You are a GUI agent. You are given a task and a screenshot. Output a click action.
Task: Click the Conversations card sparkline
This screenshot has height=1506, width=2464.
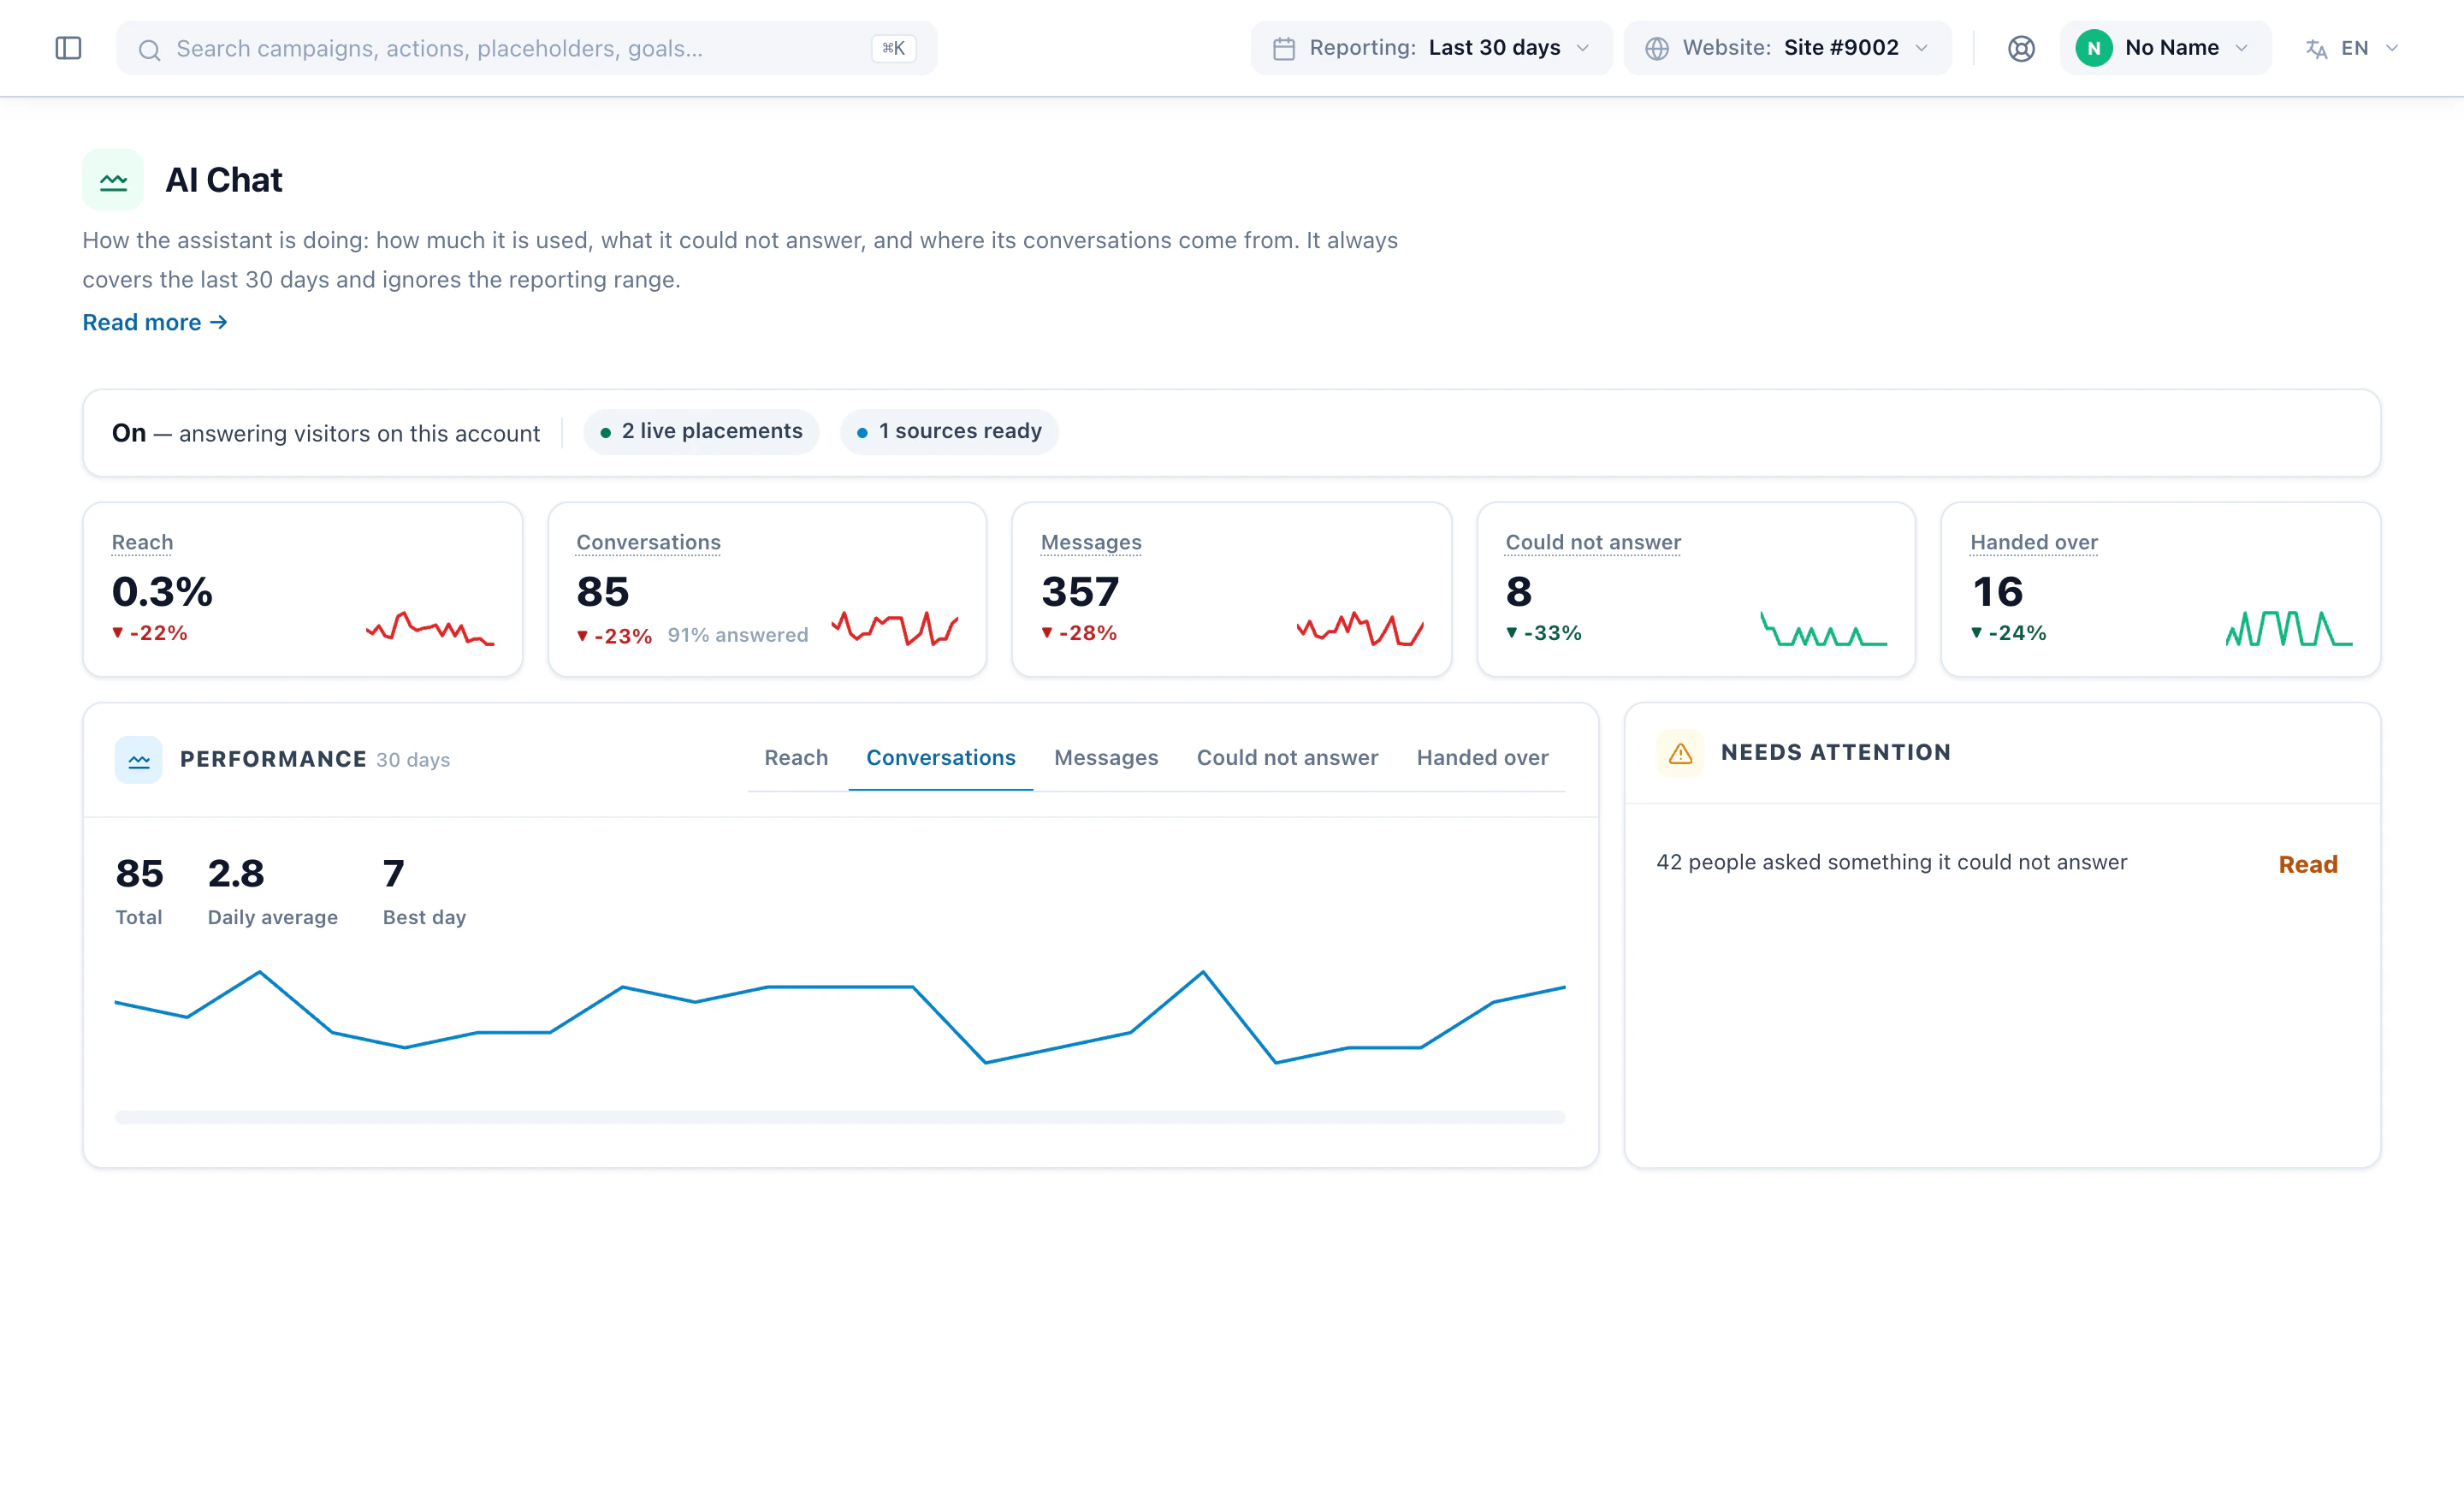click(x=895, y=628)
